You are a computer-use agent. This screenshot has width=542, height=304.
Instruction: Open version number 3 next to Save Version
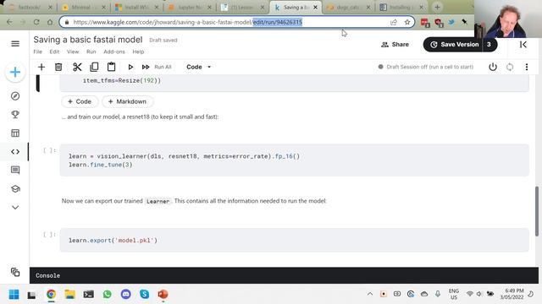tap(489, 45)
